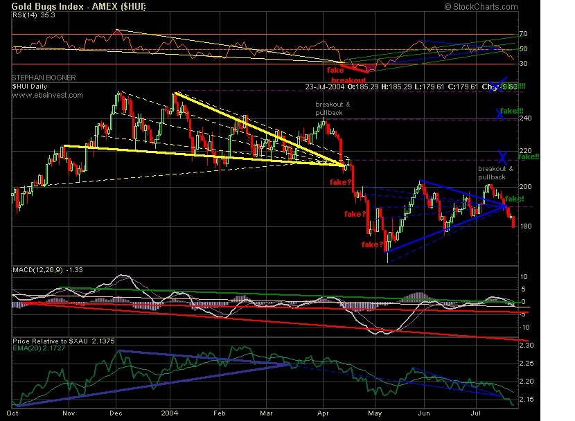
Task: Click the blue X marker at the 240 level
Action: tap(500, 114)
